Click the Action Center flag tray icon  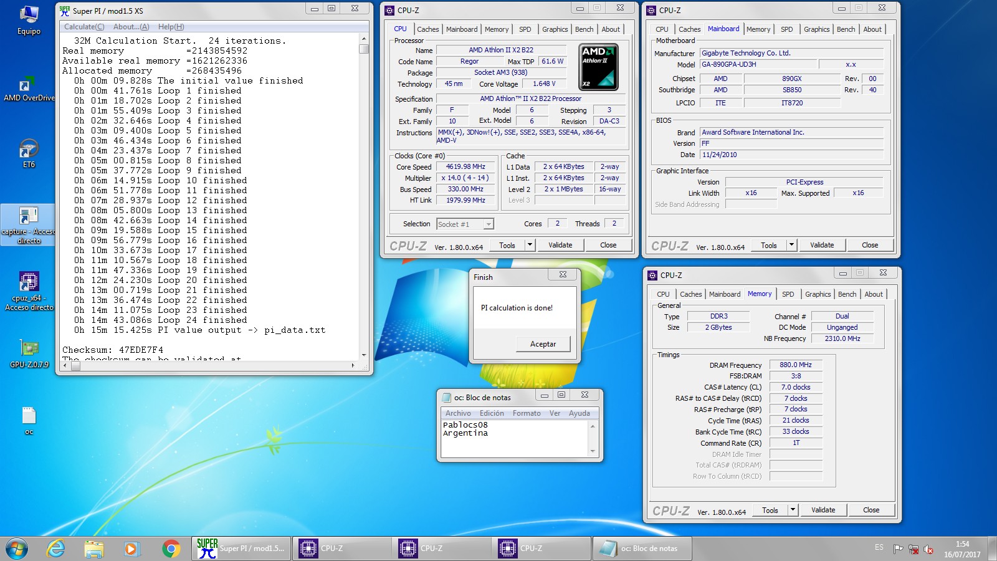click(898, 549)
